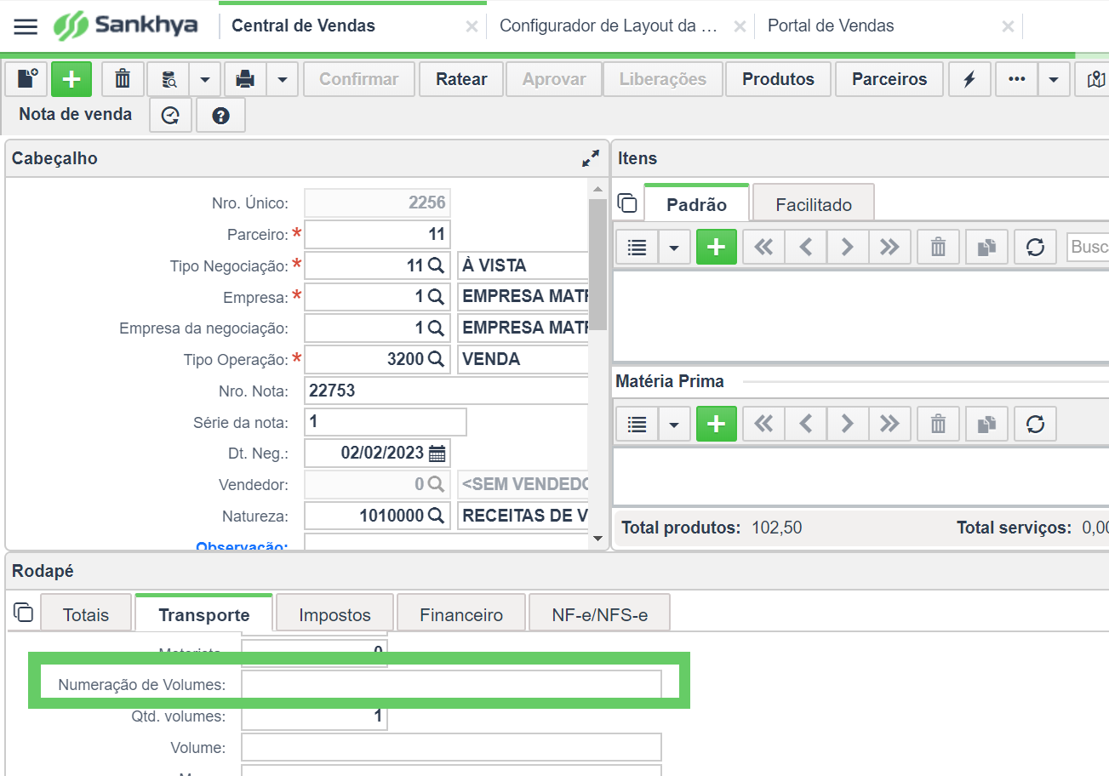The height and width of the screenshot is (776, 1109).
Task: Click the database search icon in top toolbar
Action: coord(169,79)
